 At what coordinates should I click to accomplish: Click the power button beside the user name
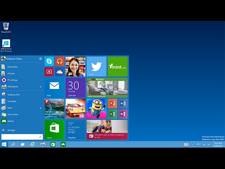40,59
